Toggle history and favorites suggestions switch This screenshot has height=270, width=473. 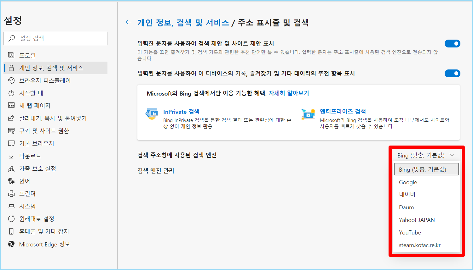point(452,73)
